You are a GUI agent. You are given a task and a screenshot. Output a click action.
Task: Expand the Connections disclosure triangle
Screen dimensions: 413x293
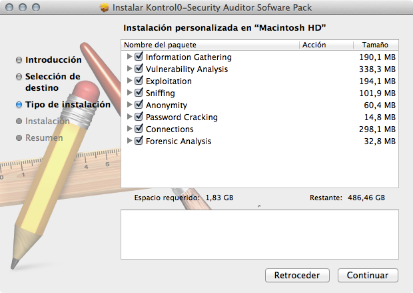pyautogui.click(x=129, y=129)
